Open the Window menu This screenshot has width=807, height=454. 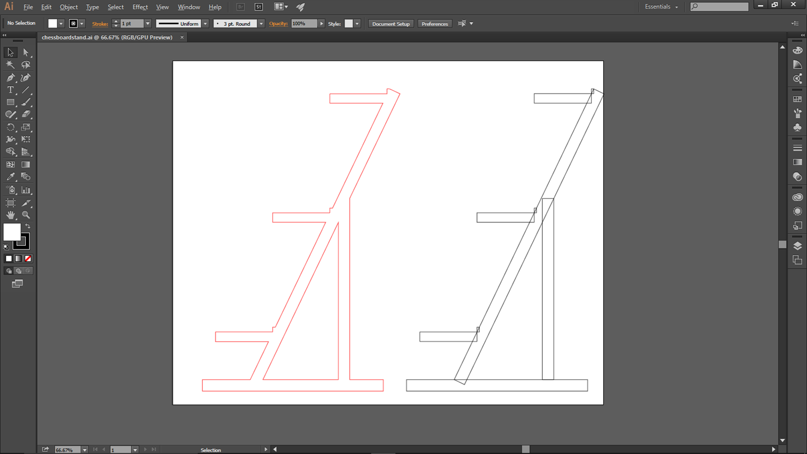point(189,7)
